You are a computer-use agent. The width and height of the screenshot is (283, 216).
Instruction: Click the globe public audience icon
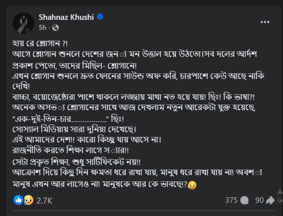pos(55,28)
